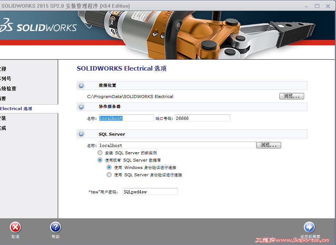Select the 欢迎 sidebar step
The image size is (336, 245).
[x=3, y=69]
